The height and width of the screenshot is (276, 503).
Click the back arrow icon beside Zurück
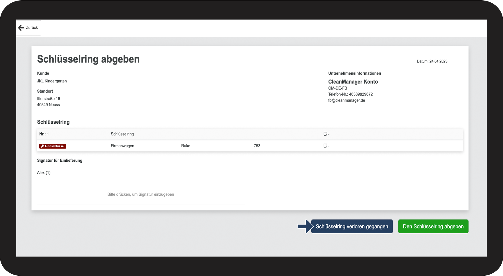21,28
